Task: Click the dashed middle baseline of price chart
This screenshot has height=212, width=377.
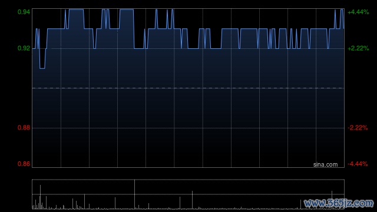Action: [x=188, y=88]
